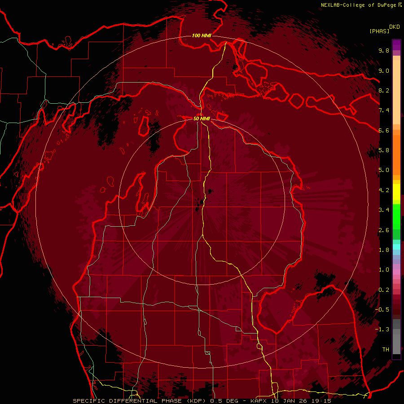
Task: Select the 5.0 legend value
Action: tap(384, 170)
